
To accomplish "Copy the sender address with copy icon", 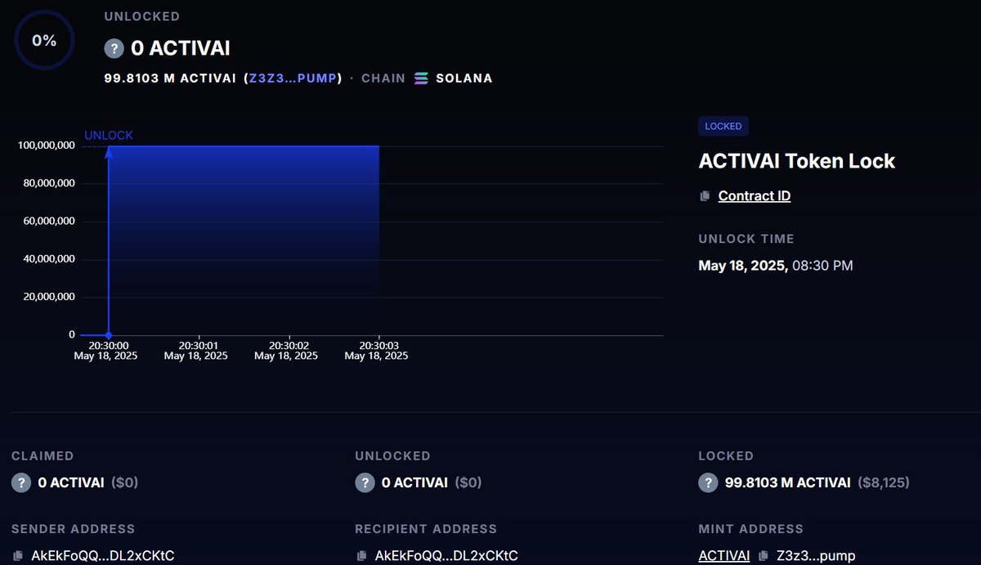I will (18, 556).
